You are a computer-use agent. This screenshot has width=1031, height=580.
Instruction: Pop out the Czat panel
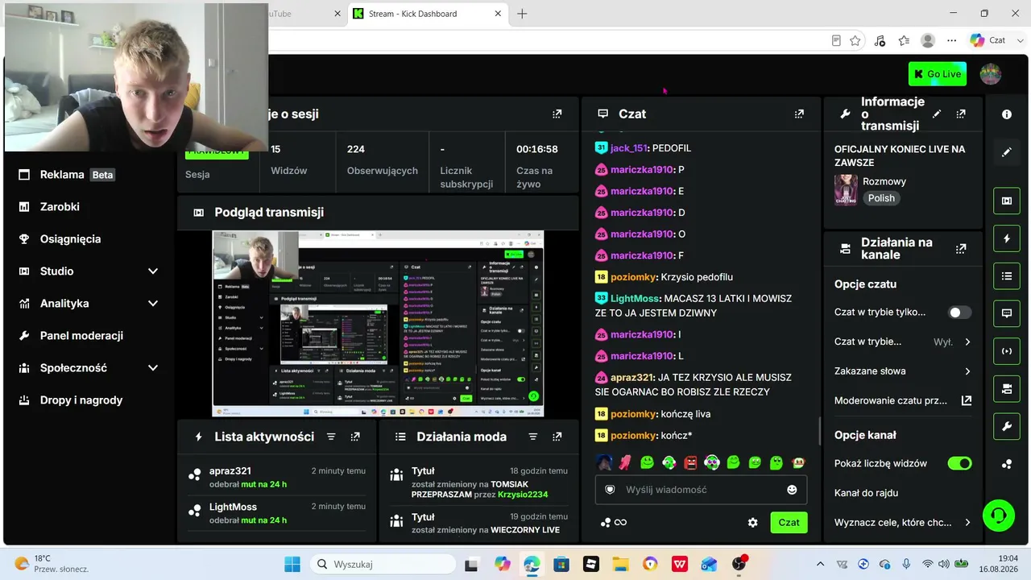tap(799, 114)
